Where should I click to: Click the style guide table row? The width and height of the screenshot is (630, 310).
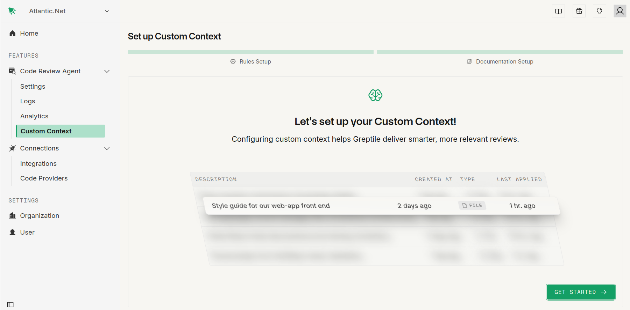[x=381, y=206]
